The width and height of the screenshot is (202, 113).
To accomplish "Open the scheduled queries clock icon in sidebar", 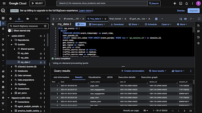I will (x=3, y=50).
